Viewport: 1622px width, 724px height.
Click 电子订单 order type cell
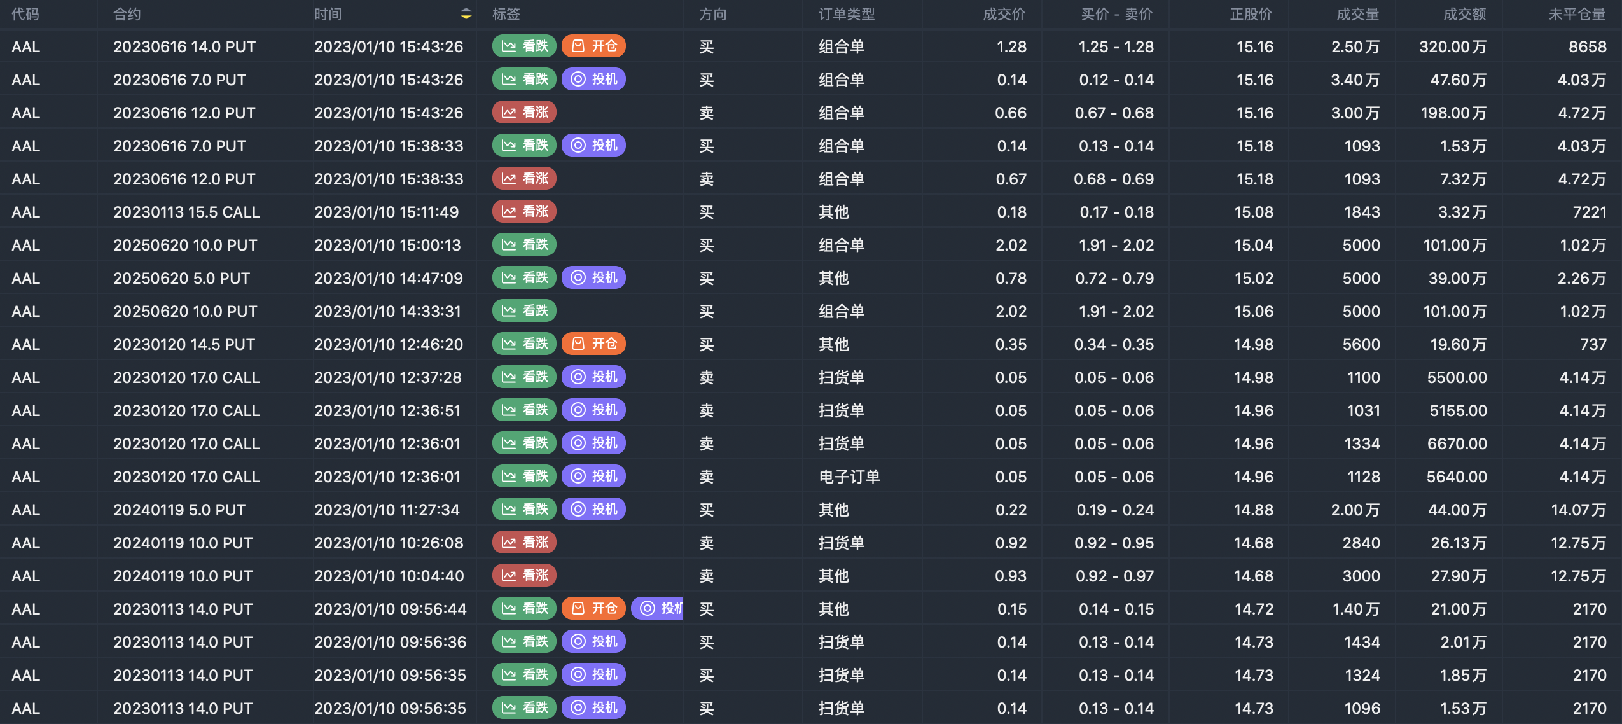[x=849, y=477]
